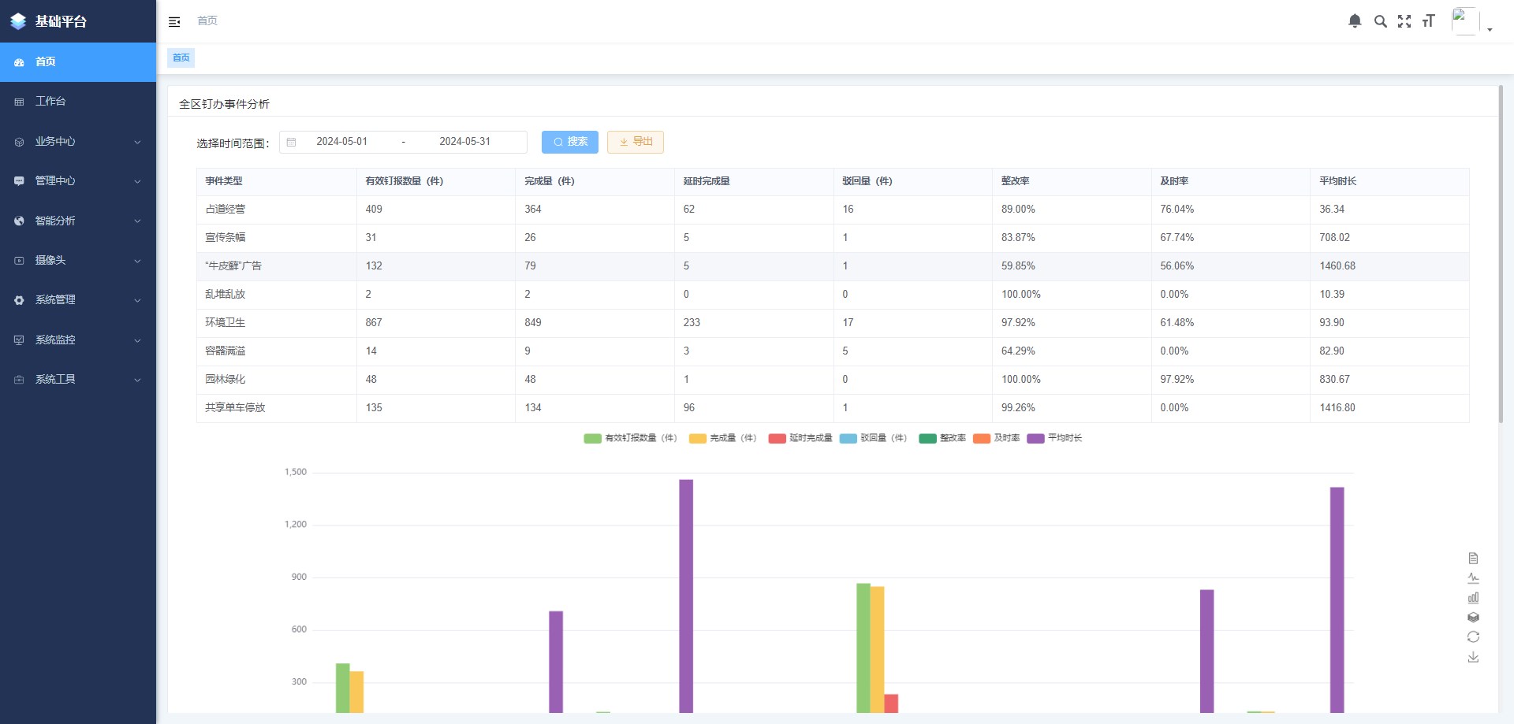Click the start date 2024-05-01 field
The width and height of the screenshot is (1514, 724).
point(341,142)
